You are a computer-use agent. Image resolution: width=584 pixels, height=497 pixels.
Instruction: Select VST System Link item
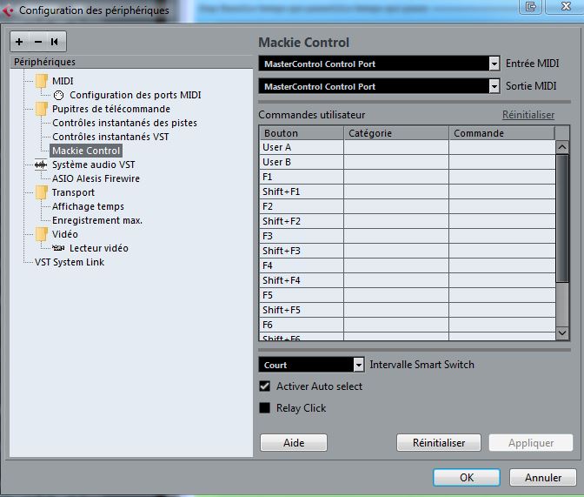click(x=70, y=262)
